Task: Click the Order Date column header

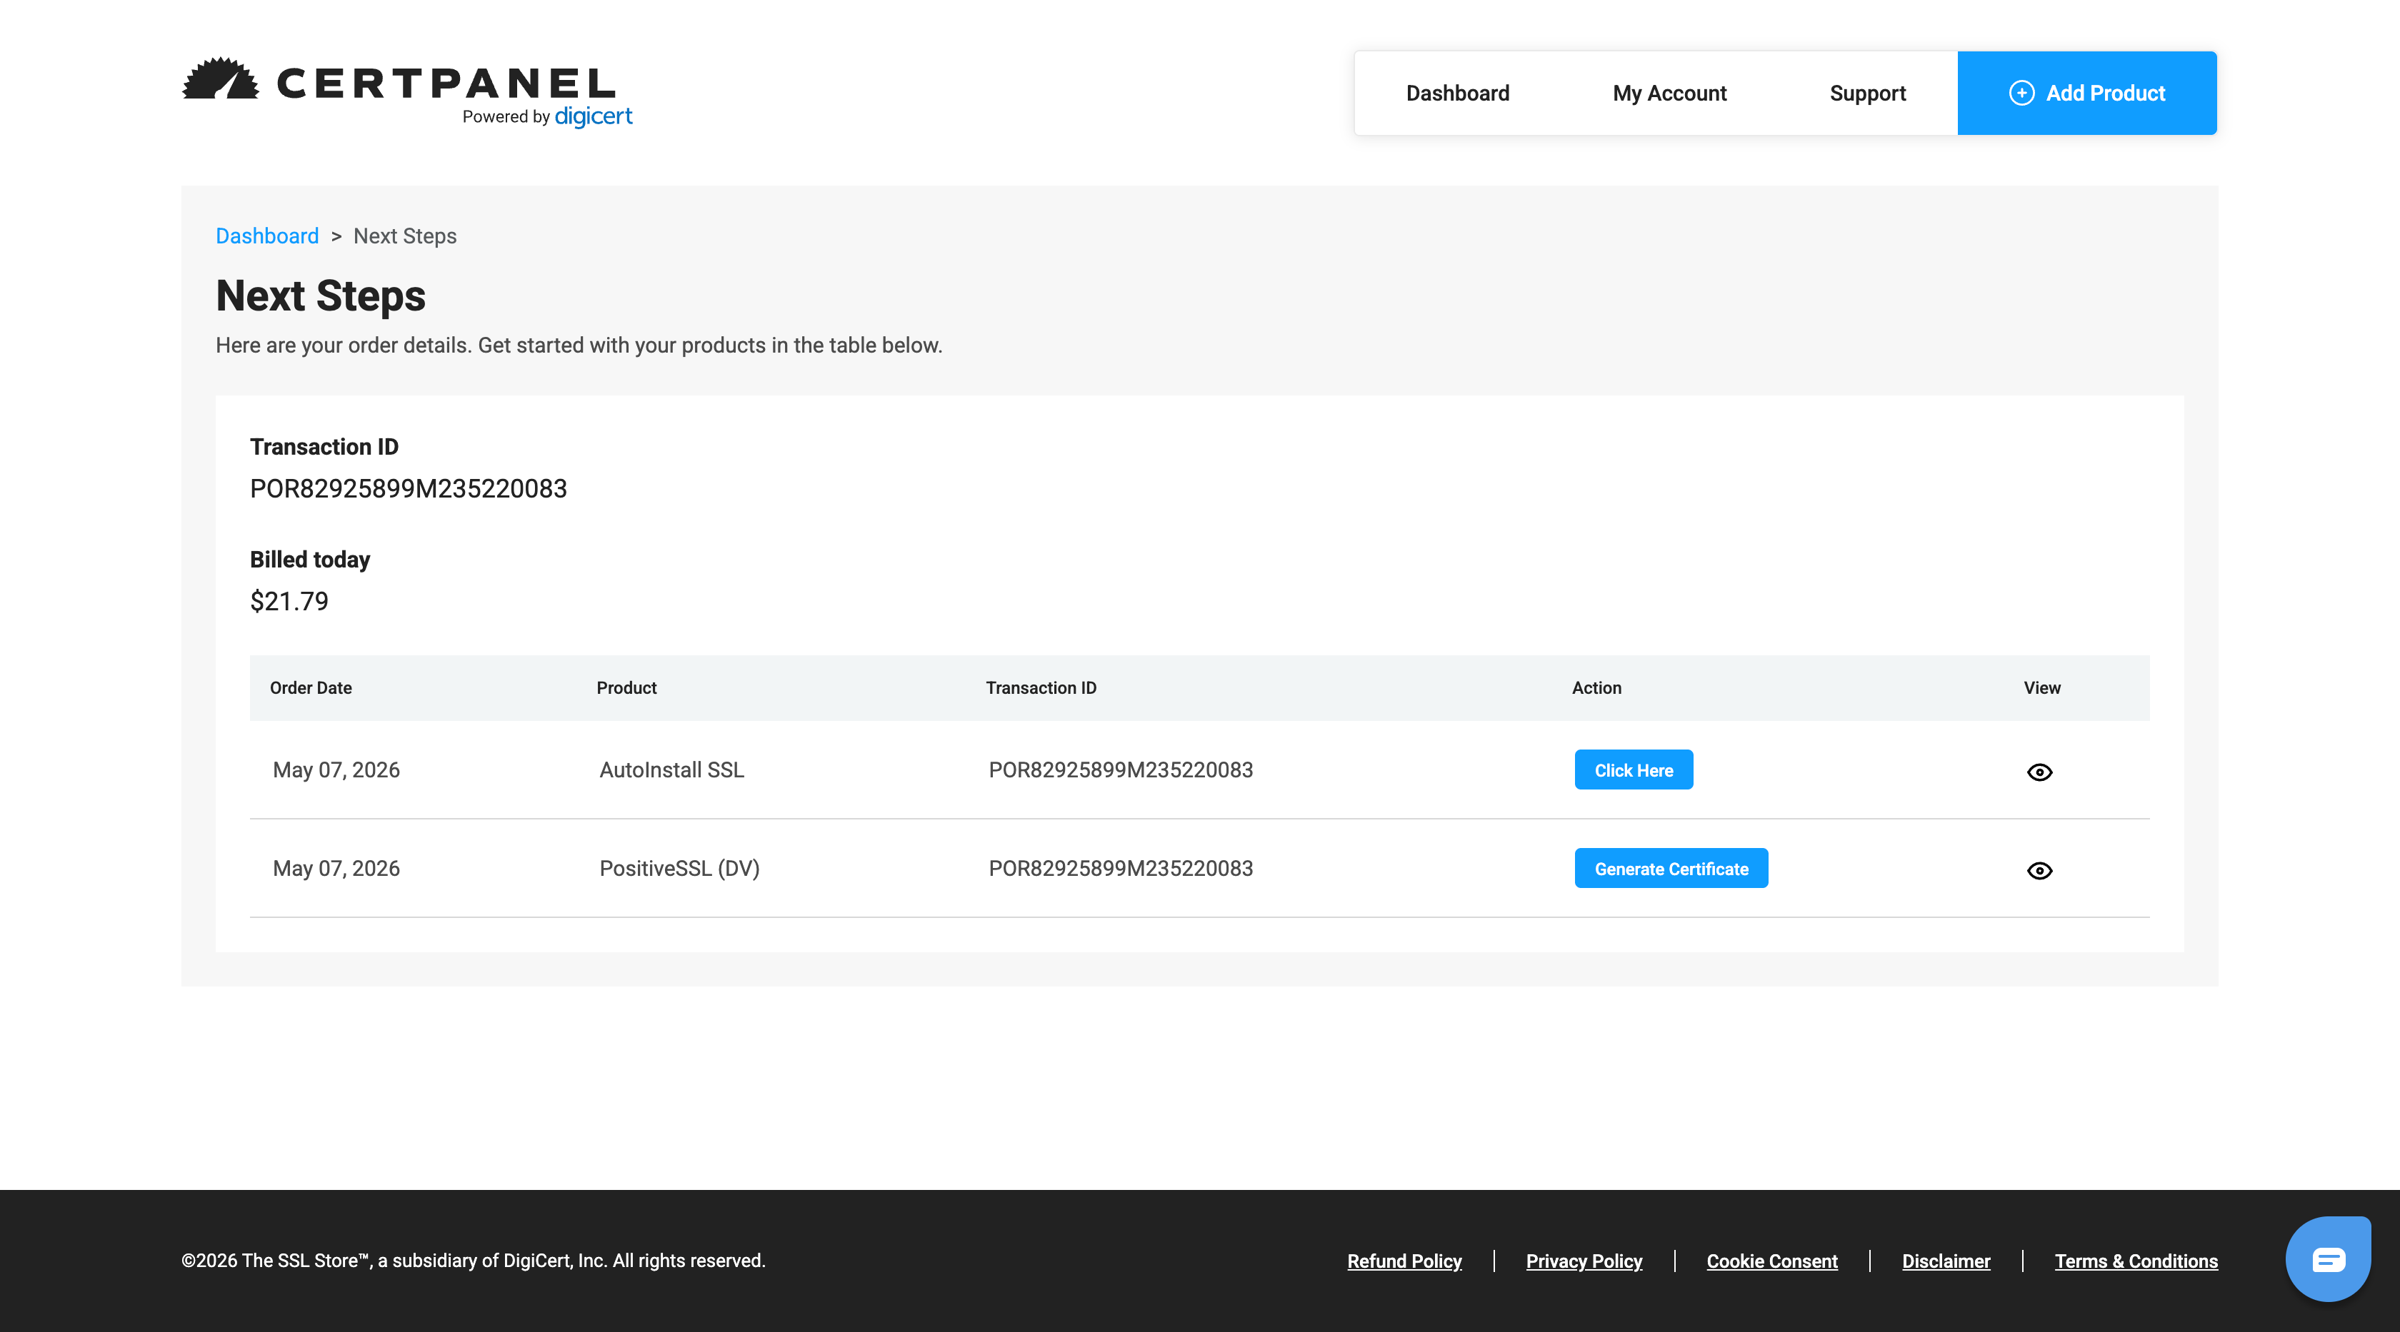Action: point(311,688)
